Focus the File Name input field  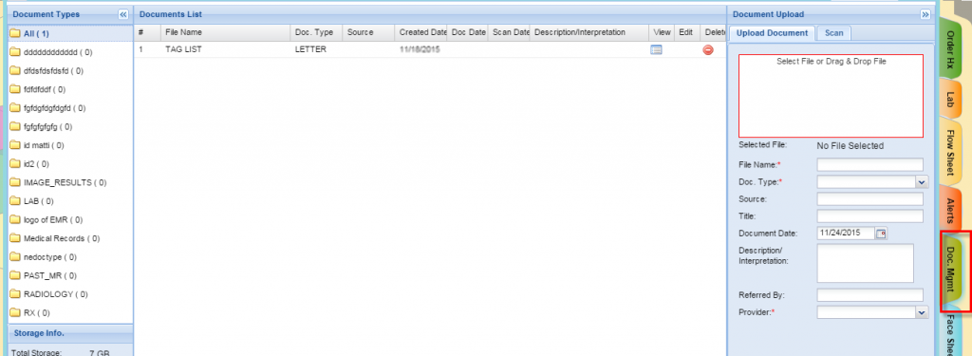(870, 164)
